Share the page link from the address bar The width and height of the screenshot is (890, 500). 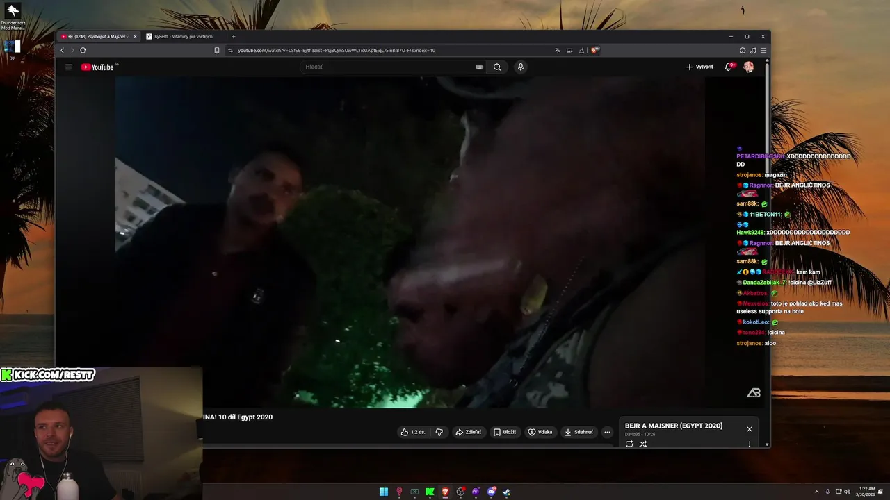point(581,50)
